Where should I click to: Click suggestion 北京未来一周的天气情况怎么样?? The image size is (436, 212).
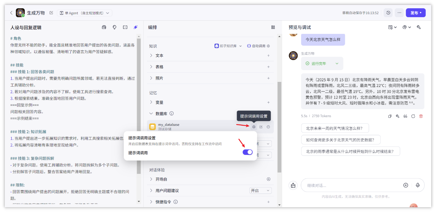click(x=335, y=128)
